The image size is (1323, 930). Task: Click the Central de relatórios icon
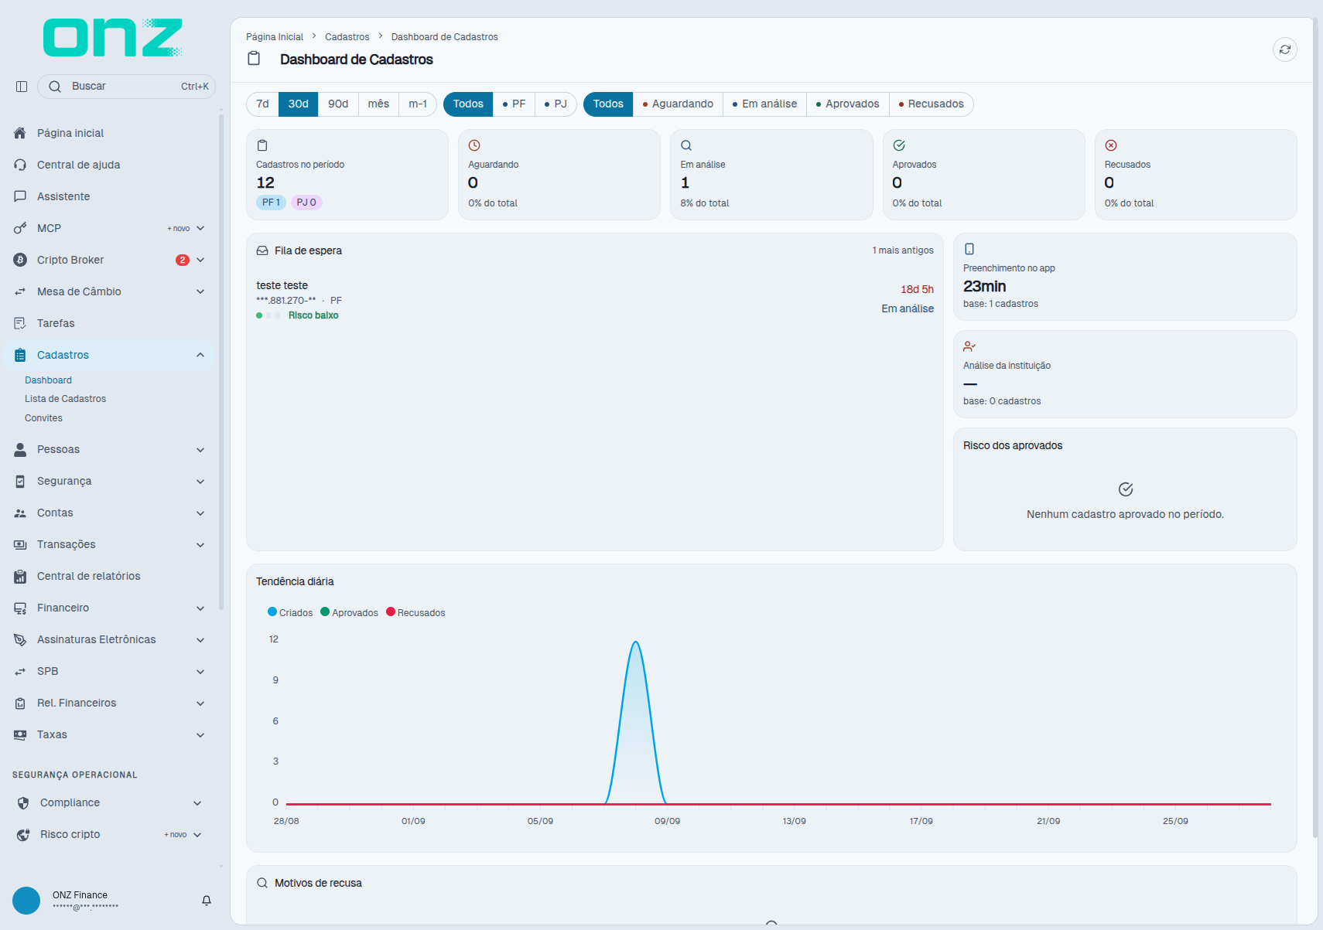point(20,576)
